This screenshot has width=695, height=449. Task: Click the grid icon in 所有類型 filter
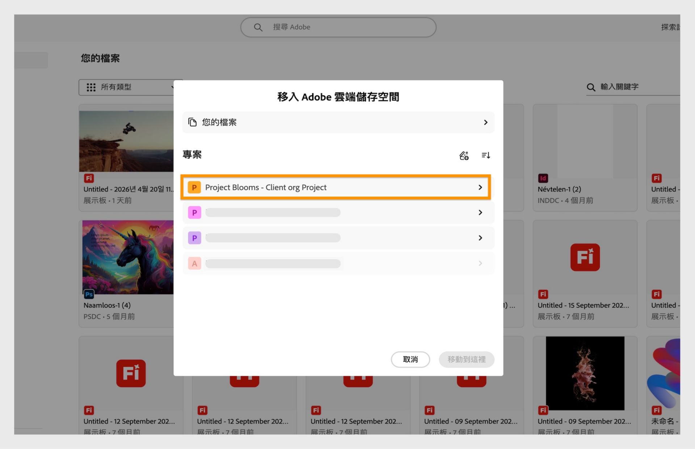pyautogui.click(x=91, y=87)
